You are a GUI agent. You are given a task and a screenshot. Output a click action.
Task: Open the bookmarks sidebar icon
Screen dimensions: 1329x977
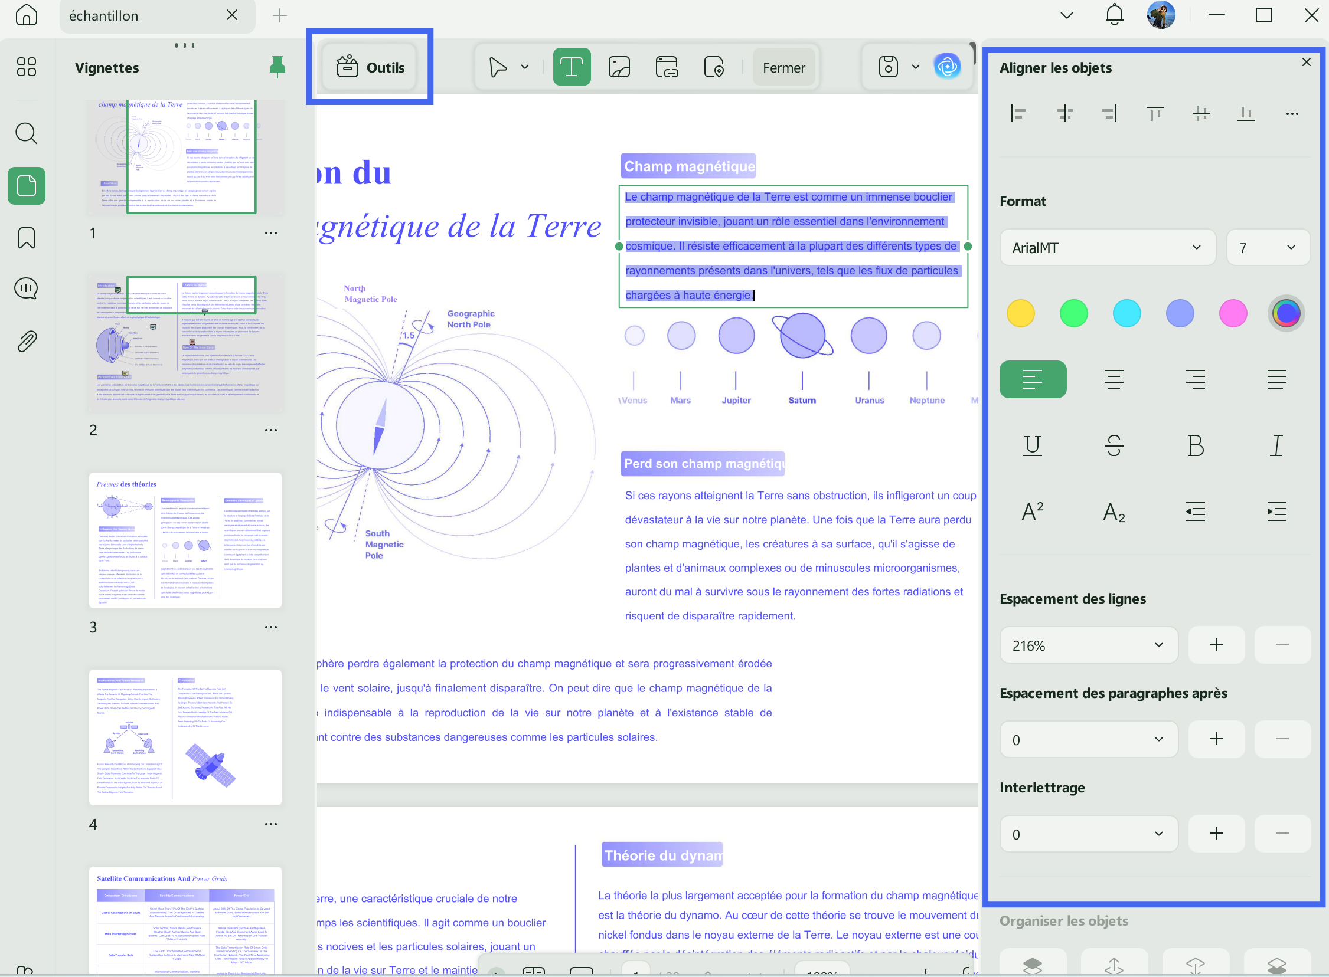[x=27, y=238]
